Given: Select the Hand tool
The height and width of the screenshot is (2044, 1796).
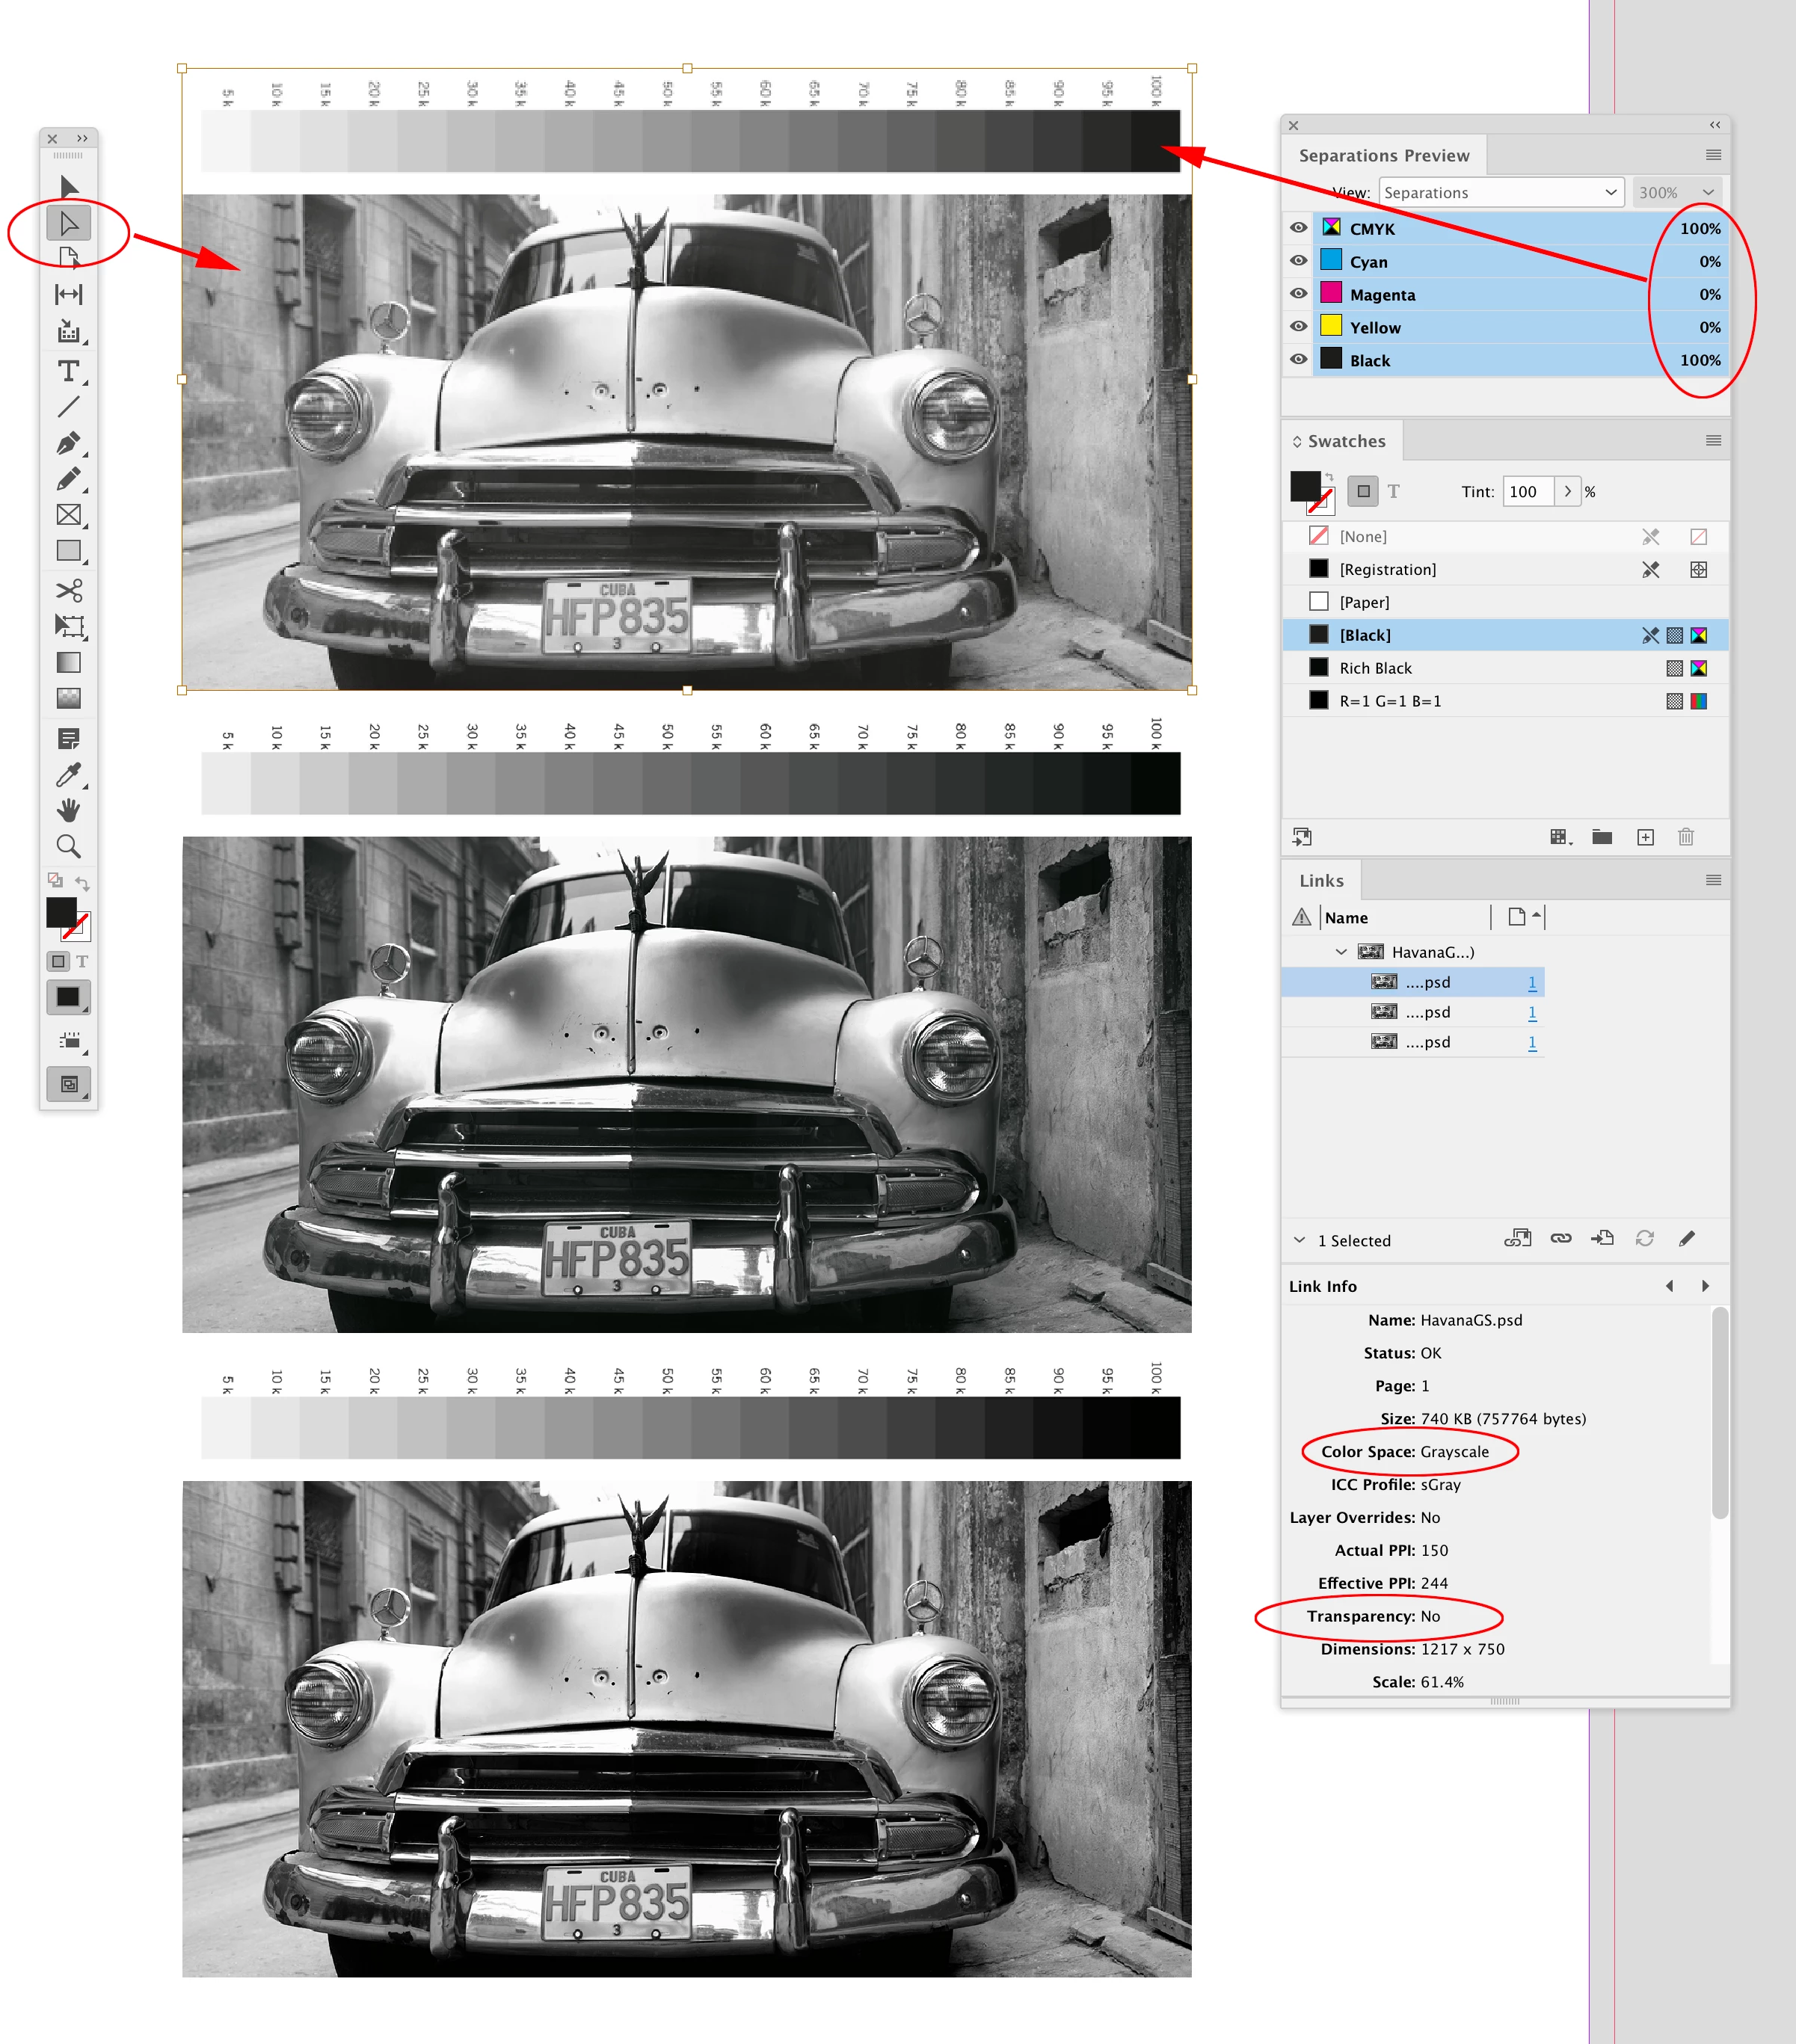Looking at the screenshot, I should (68, 810).
